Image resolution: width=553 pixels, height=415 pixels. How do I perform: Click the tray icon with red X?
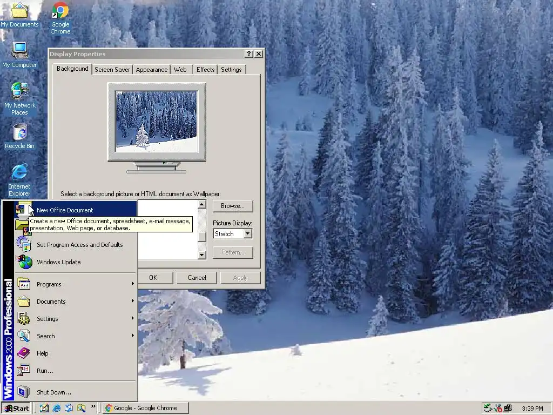pyautogui.click(x=497, y=408)
